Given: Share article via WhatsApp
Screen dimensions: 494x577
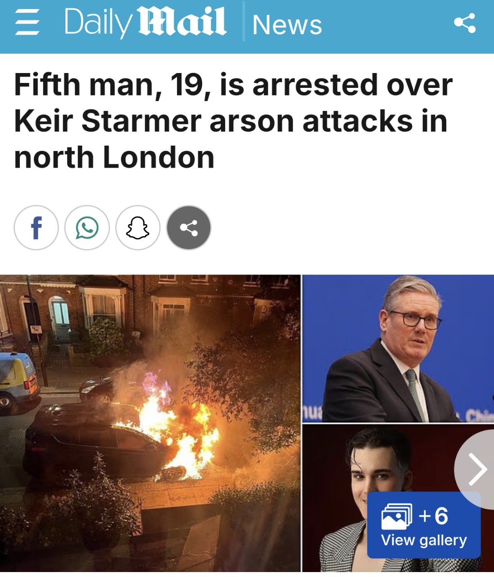Looking at the screenshot, I should click(x=87, y=228).
